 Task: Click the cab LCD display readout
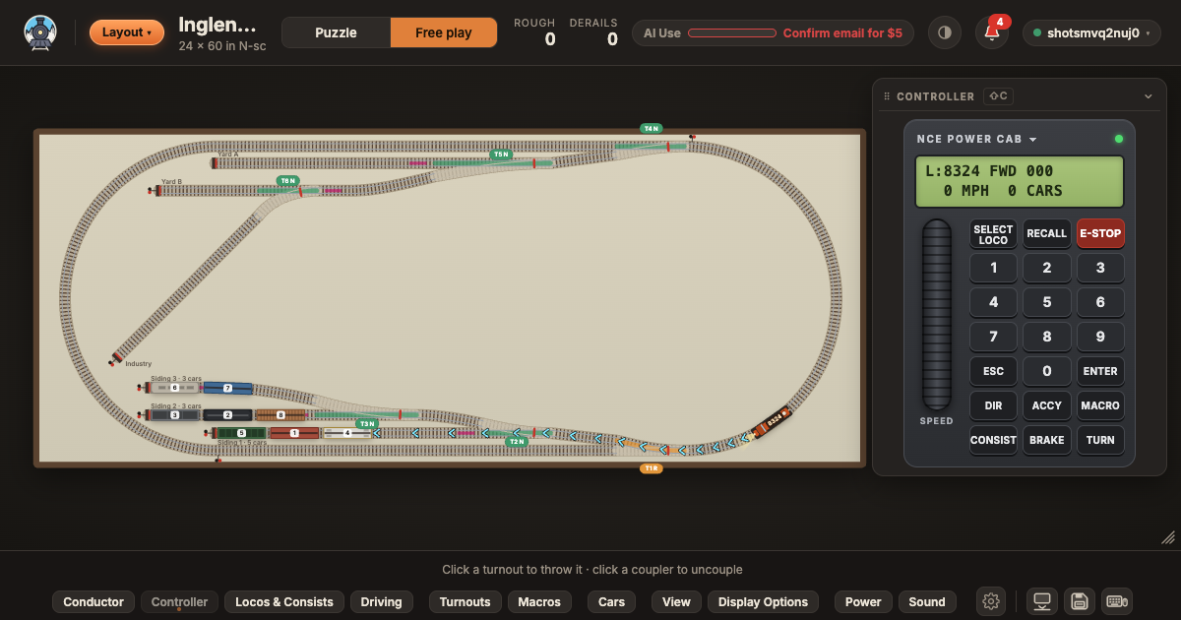pyautogui.click(x=1020, y=180)
